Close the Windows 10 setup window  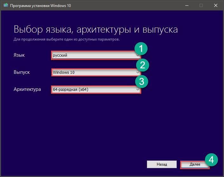[216, 6]
